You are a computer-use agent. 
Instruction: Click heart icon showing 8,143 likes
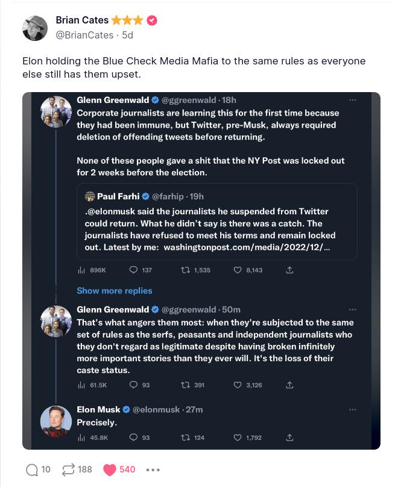[238, 270]
